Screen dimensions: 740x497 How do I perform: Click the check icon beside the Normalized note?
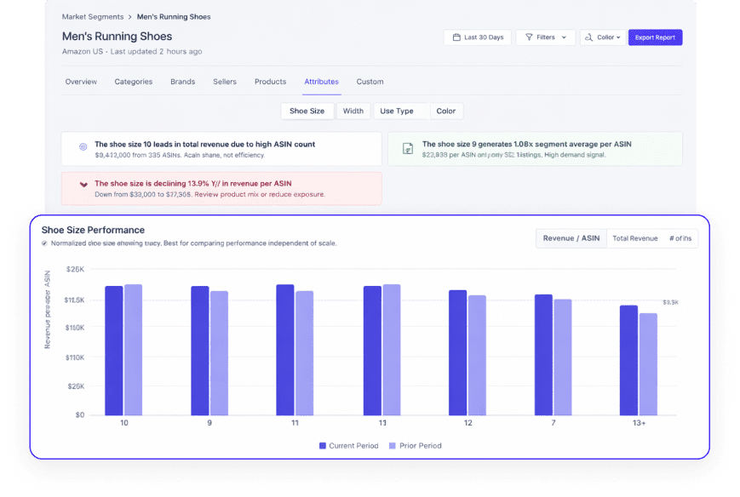coord(44,243)
